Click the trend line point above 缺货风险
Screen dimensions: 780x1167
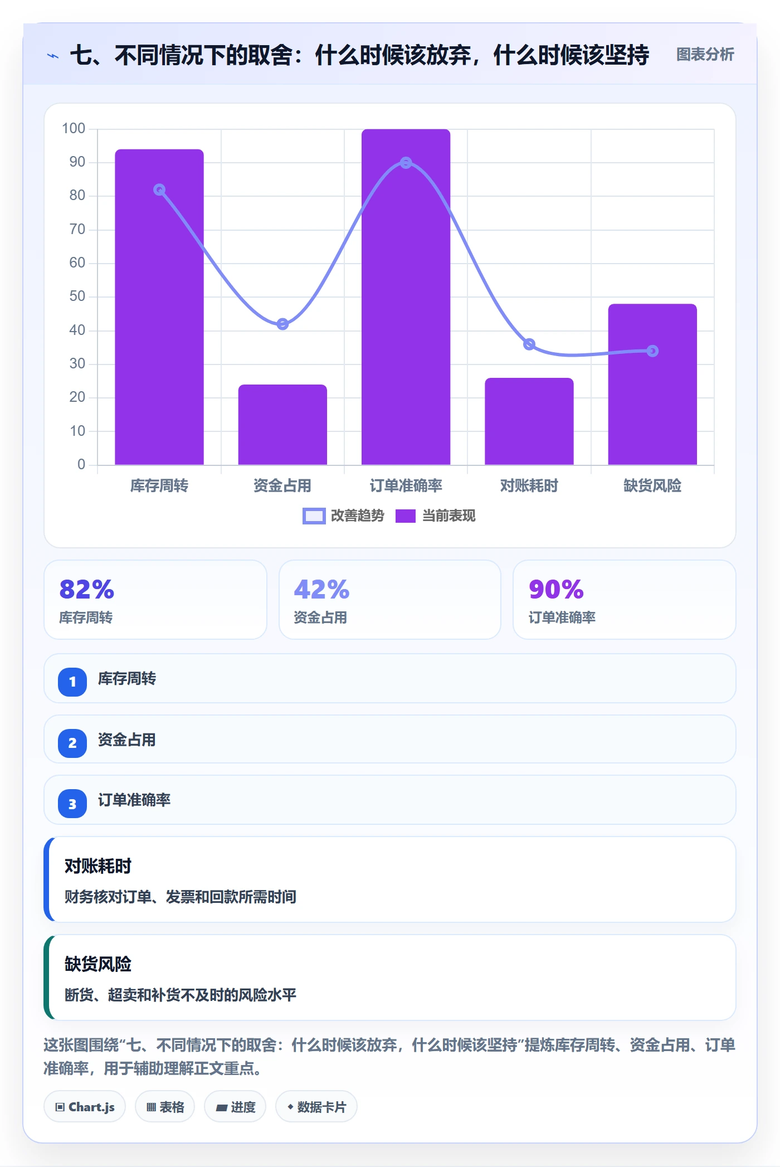point(652,351)
